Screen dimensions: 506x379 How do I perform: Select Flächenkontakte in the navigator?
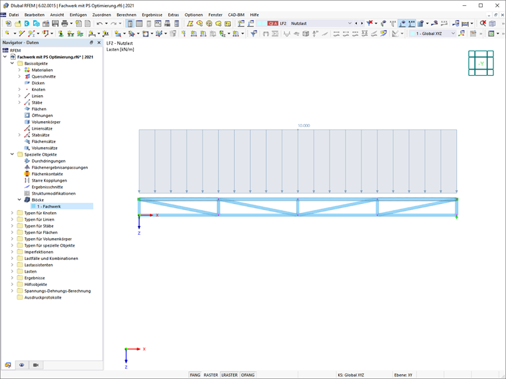tap(47, 174)
